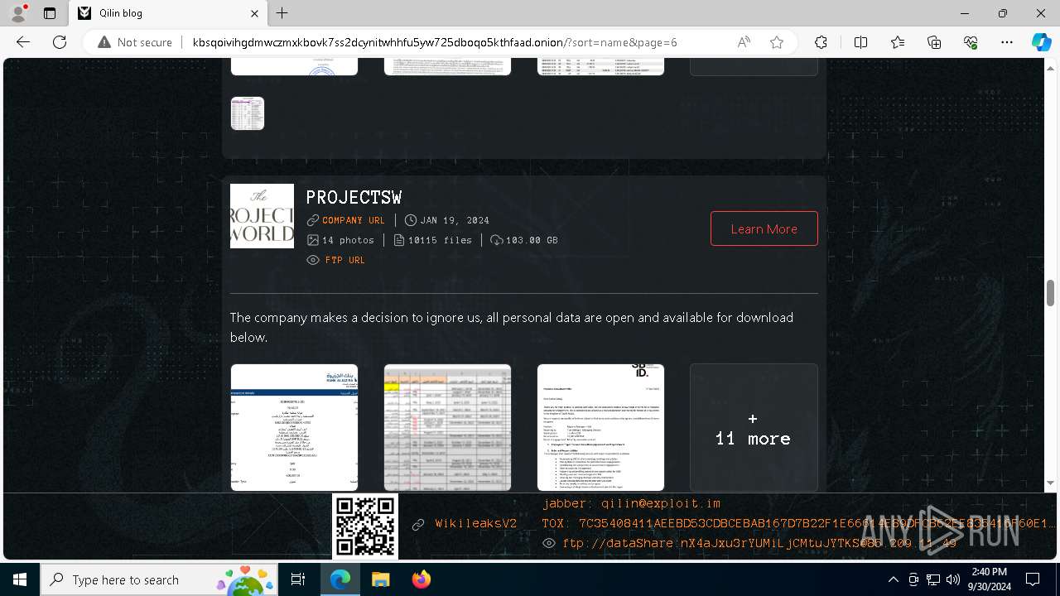Click the Not secure warning indicator
Image resolution: width=1060 pixels, height=596 pixels.
click(135, 42)
